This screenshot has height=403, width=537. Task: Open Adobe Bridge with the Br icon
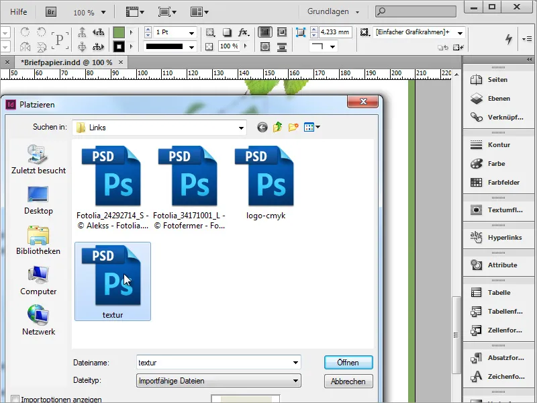coord(51,12)
